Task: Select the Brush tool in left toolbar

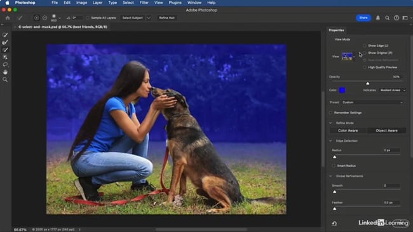Action: pyautogui.click(x=5, y=50)
